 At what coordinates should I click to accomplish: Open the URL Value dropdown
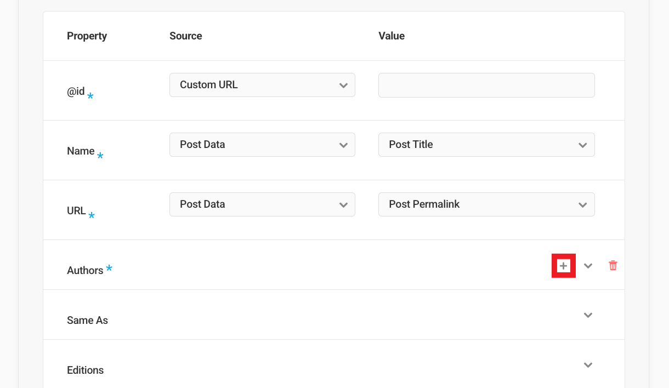(486, 204)
